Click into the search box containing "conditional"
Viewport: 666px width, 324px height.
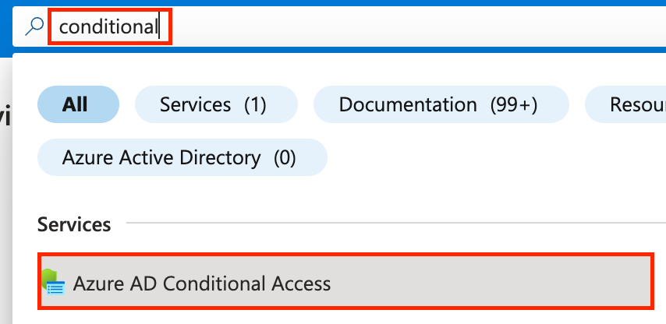point(108,27)
